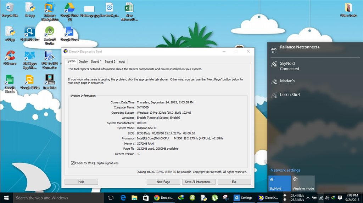This screenshot has height=203, width=363.
Task: Click the System Model value Inspiron N5010
Action: pyautogui.click(x=146, y=128)
